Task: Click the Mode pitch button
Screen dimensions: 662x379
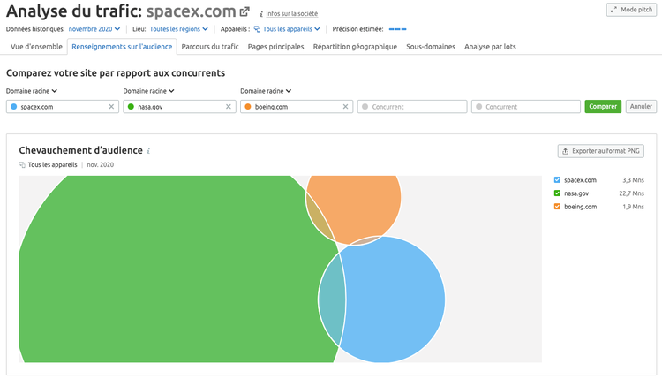Action: 632,10
